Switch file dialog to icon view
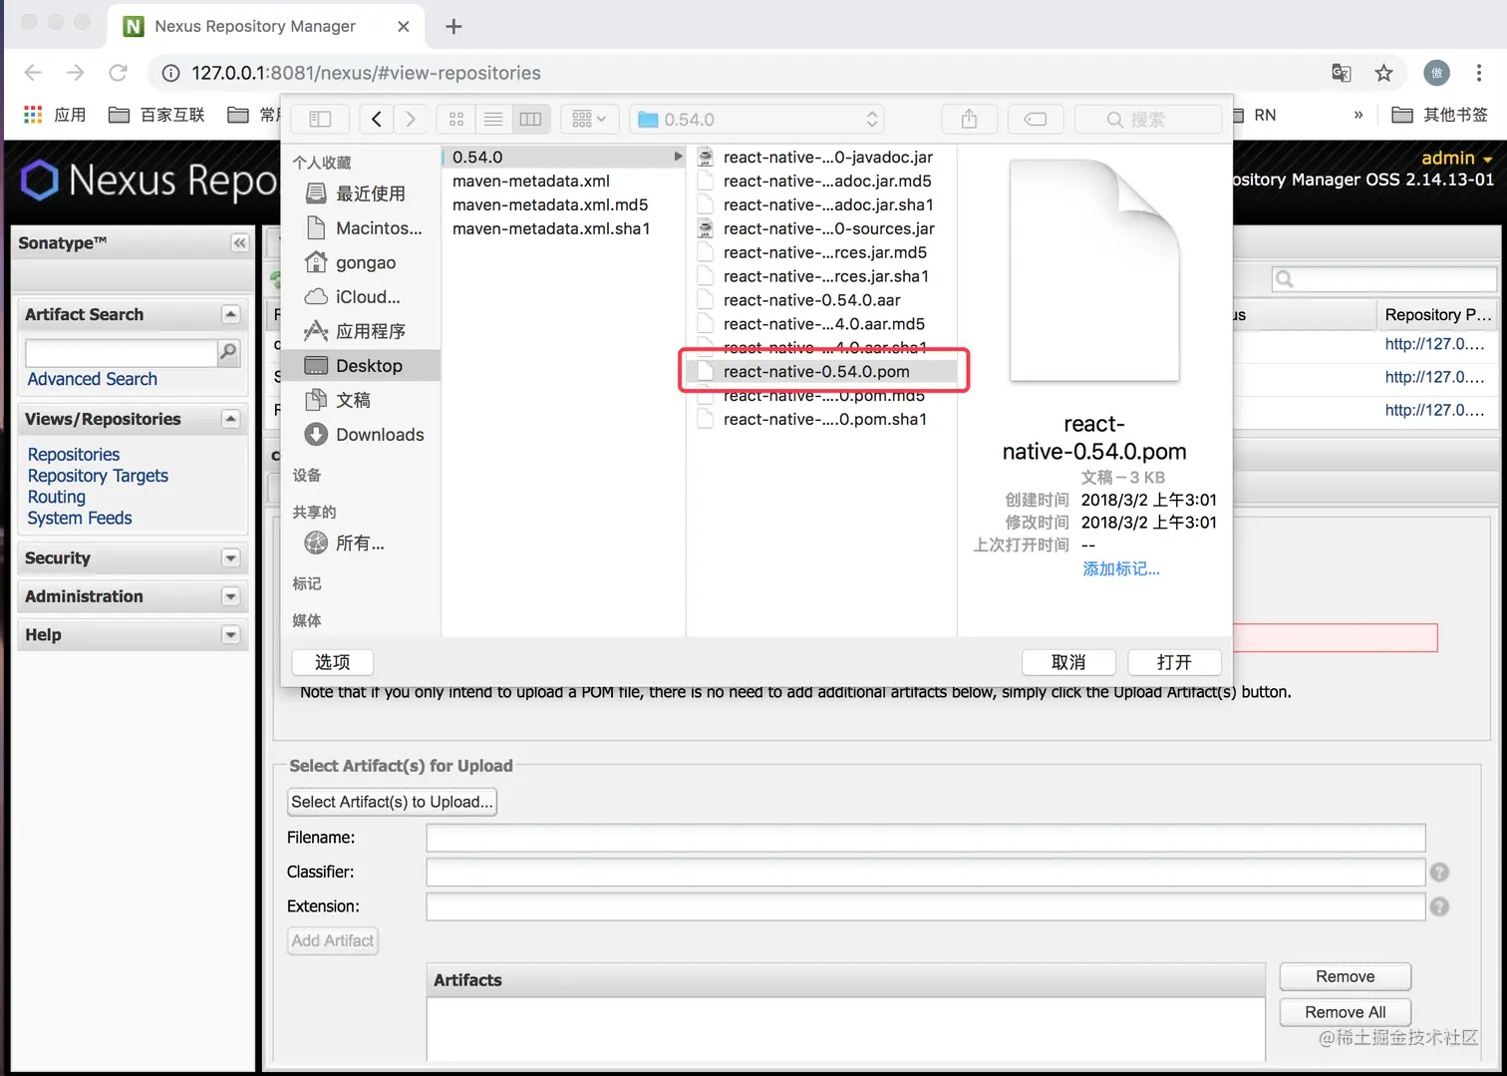Screen dimensions: 1507x1076 point(456,119)
